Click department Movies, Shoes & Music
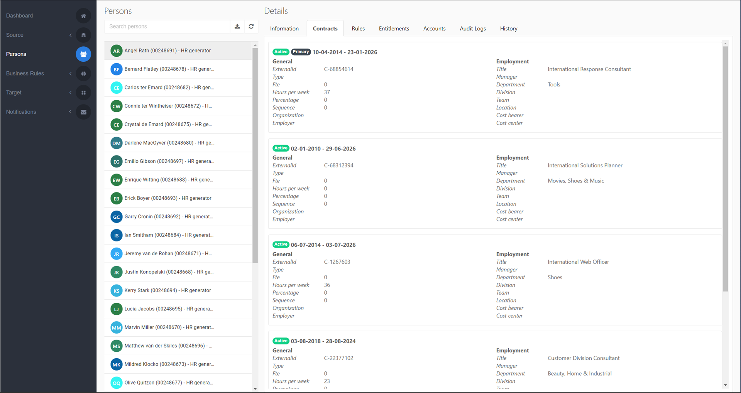 click(x=576, y=181)
